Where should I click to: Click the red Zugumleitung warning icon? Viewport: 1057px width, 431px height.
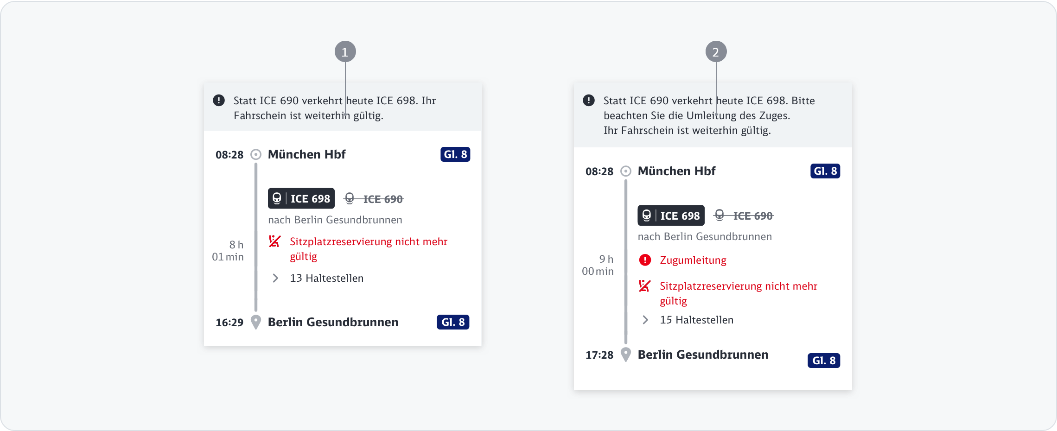click(x=645, y=260)
